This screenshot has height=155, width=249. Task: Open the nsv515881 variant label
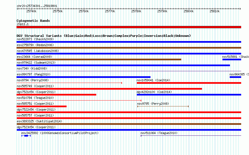coord(236,57)
